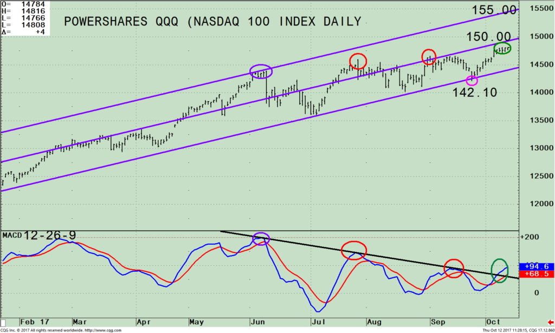Select the 142.10 price label
Image resolution: width=555 pixels, height=333 pixels.
[x=475, y=93]
